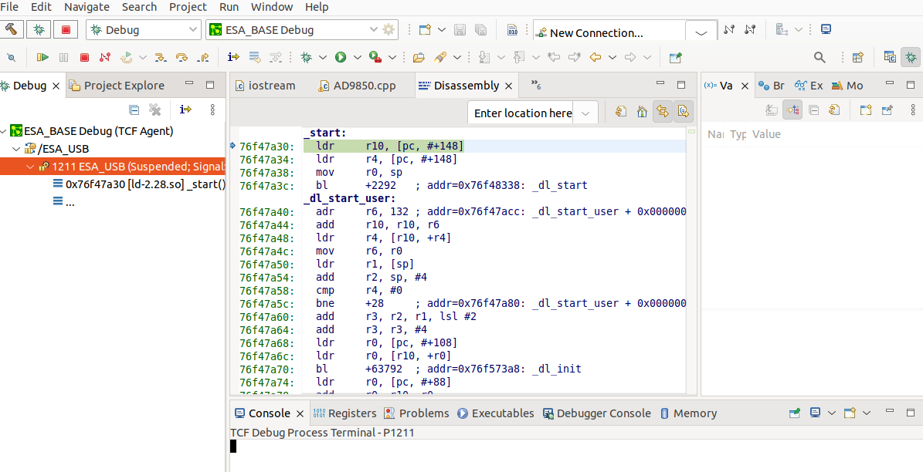
Task: Open the New Connection dropdown
Action: 701,32
